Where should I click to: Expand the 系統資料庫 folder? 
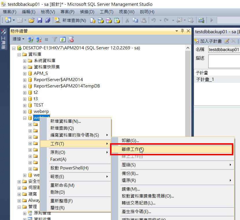(x=25, y=61)
